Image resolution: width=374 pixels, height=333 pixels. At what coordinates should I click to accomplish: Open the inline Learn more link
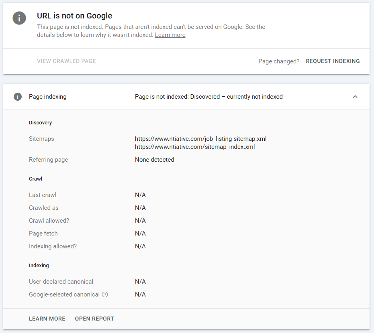pos(170,35)
